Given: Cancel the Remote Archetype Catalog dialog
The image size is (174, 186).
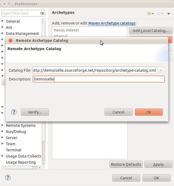Looking at the screenshot, I should 118,112.
